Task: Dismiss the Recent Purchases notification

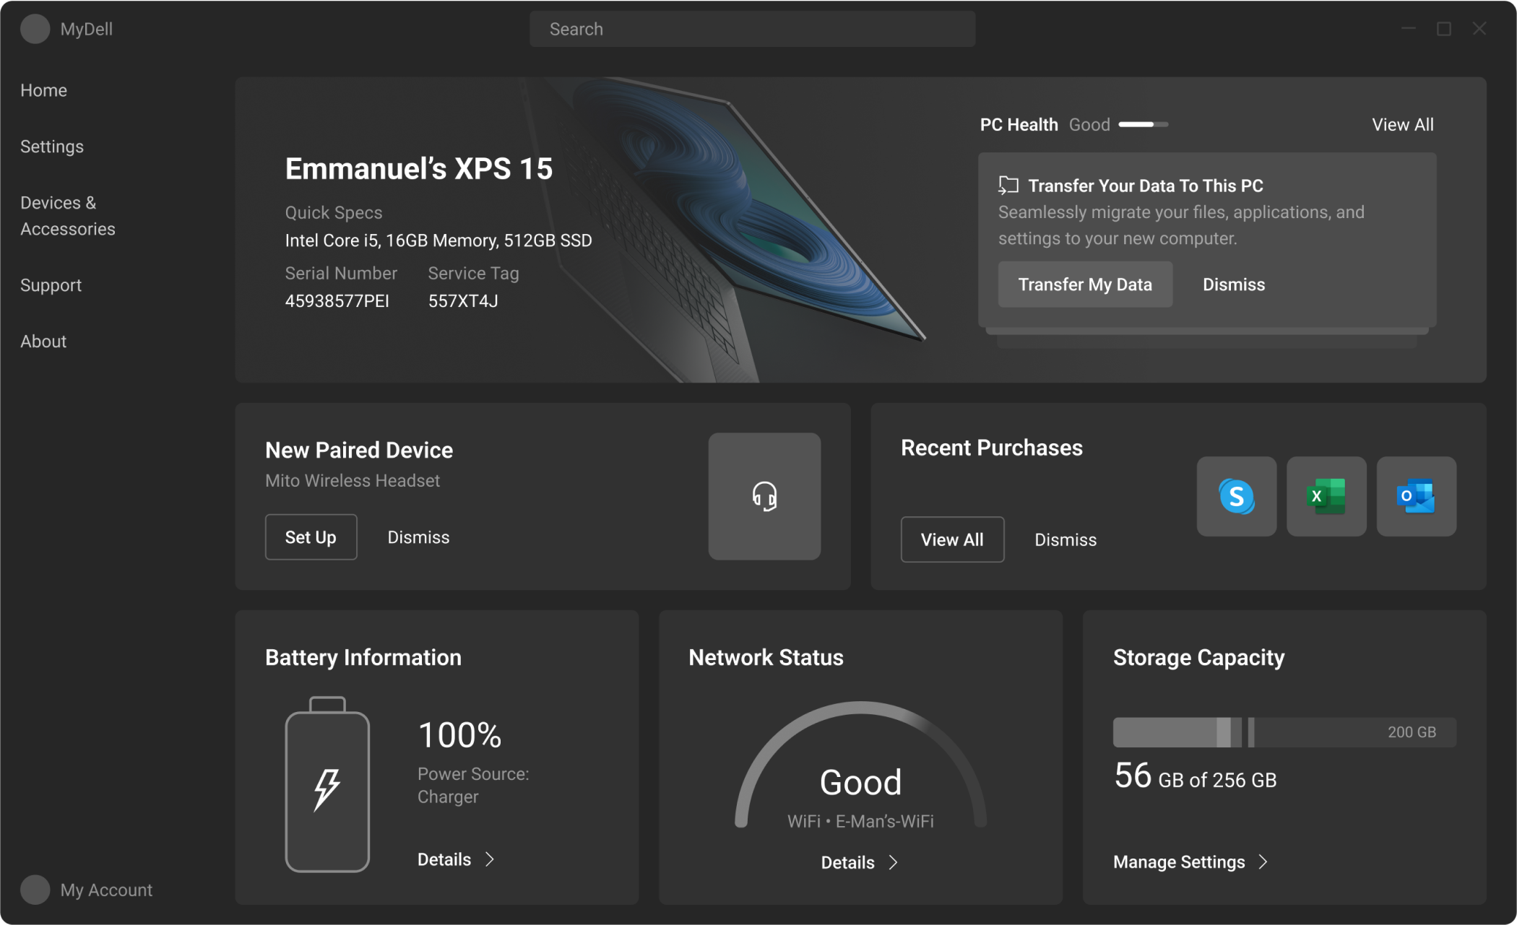Action: 1065,539
